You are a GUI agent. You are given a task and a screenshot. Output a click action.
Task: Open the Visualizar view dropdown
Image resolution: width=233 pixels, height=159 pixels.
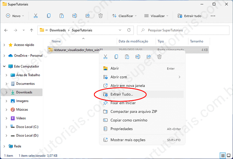click(156, 16)
